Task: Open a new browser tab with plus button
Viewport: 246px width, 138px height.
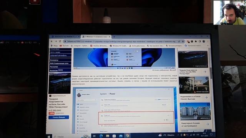Action: tap(114, 37)
